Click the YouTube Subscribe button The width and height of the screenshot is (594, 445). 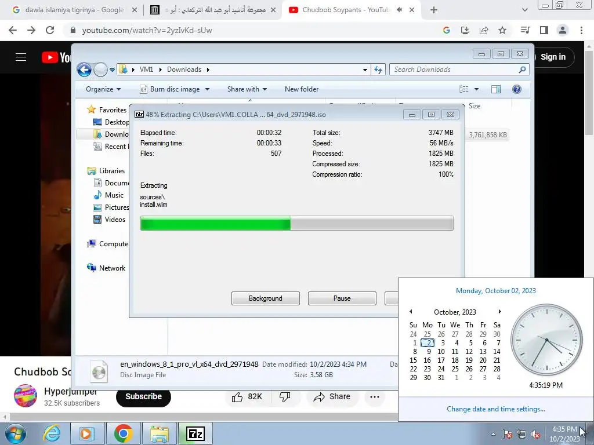144,396
